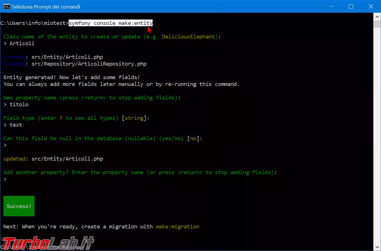Click the titolo property name entry
Image resolution: width=381 pixels, height=251 pixels.
(x=19, y=105)
